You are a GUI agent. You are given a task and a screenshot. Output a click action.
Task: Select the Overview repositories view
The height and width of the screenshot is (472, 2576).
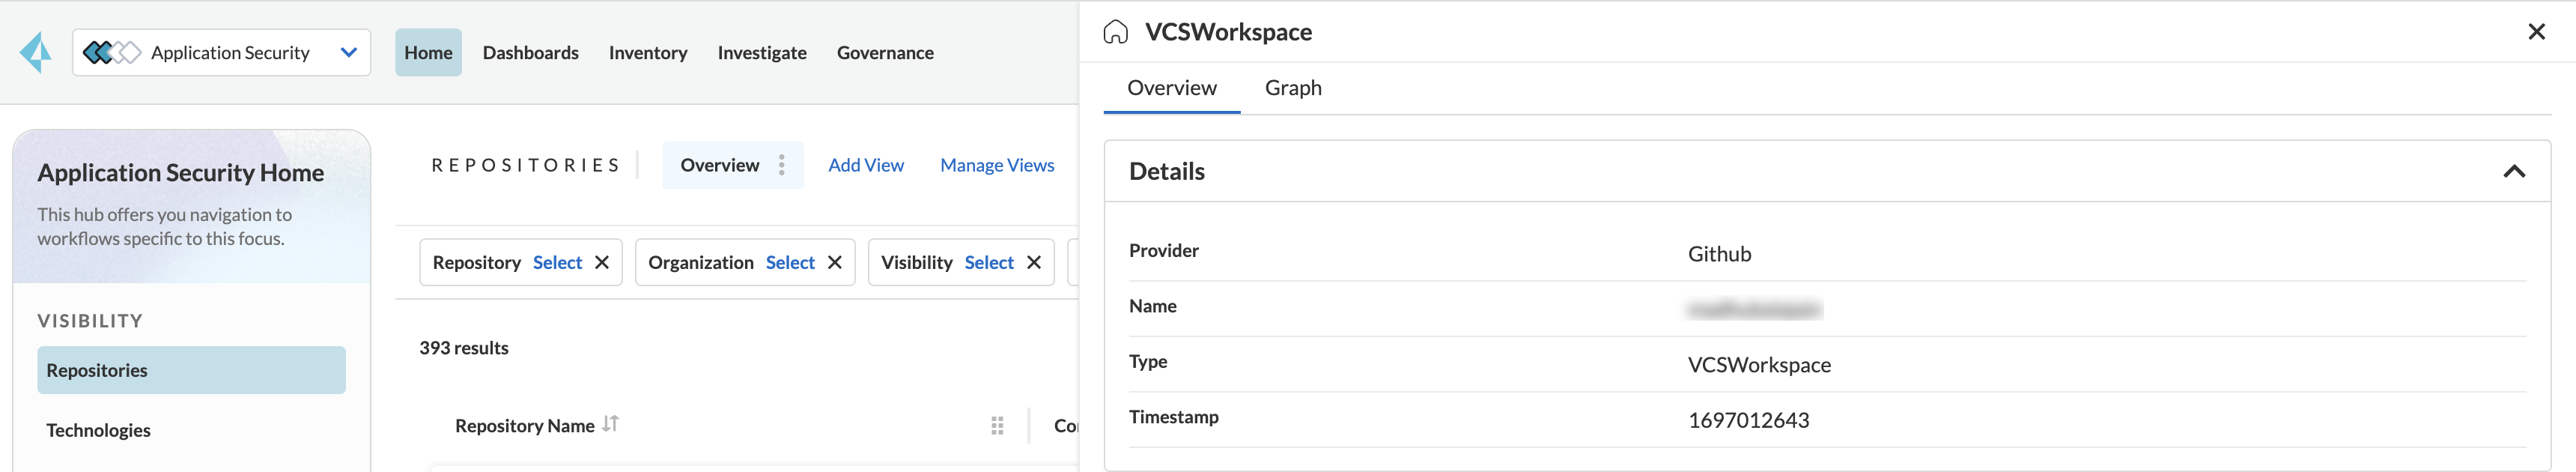(x=719, y=165)
